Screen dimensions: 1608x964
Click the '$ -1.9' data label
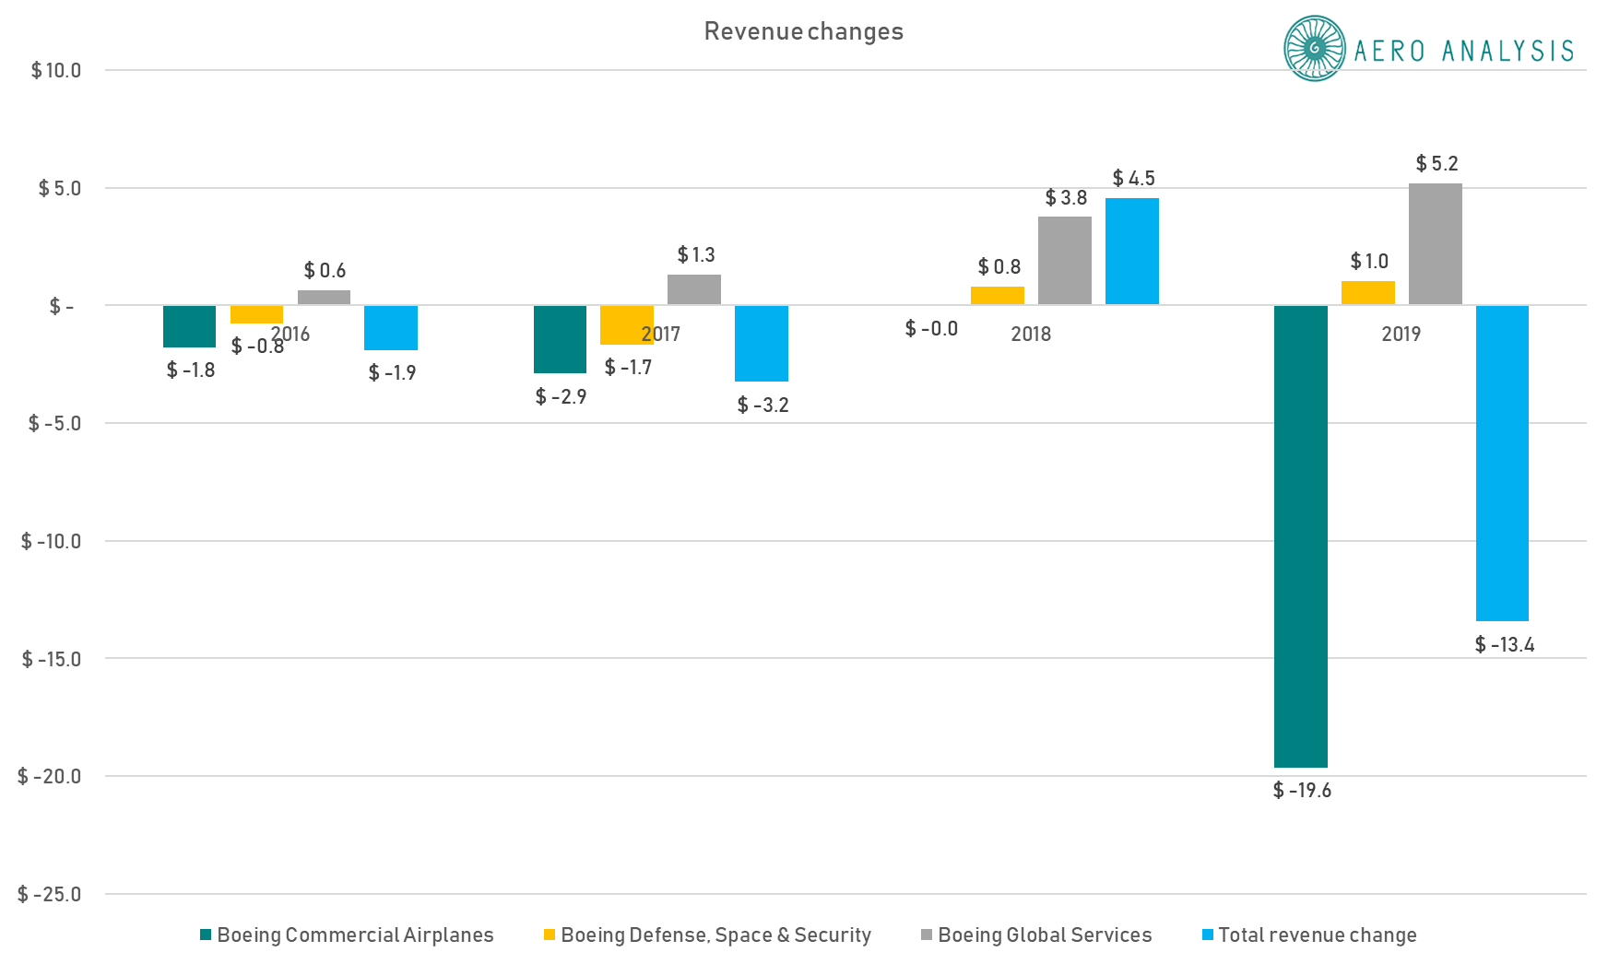coord(392,373)
